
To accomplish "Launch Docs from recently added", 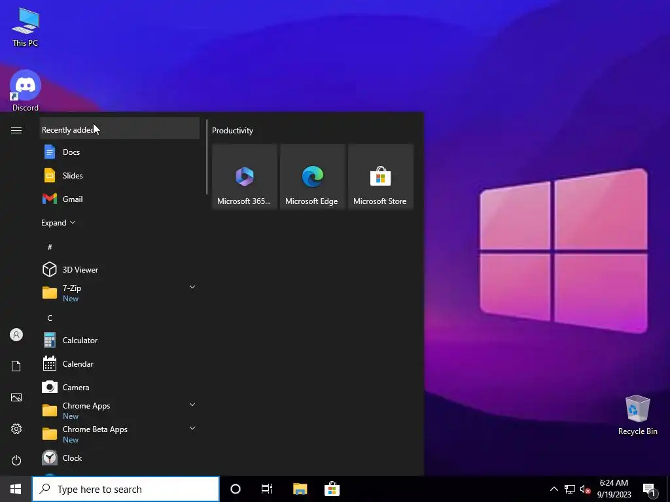I will click(120, 152).
